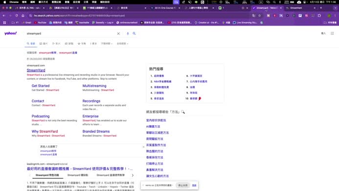Click the Apple menu icon
Viewport: 339px width, 191px height.
point(4,2)
